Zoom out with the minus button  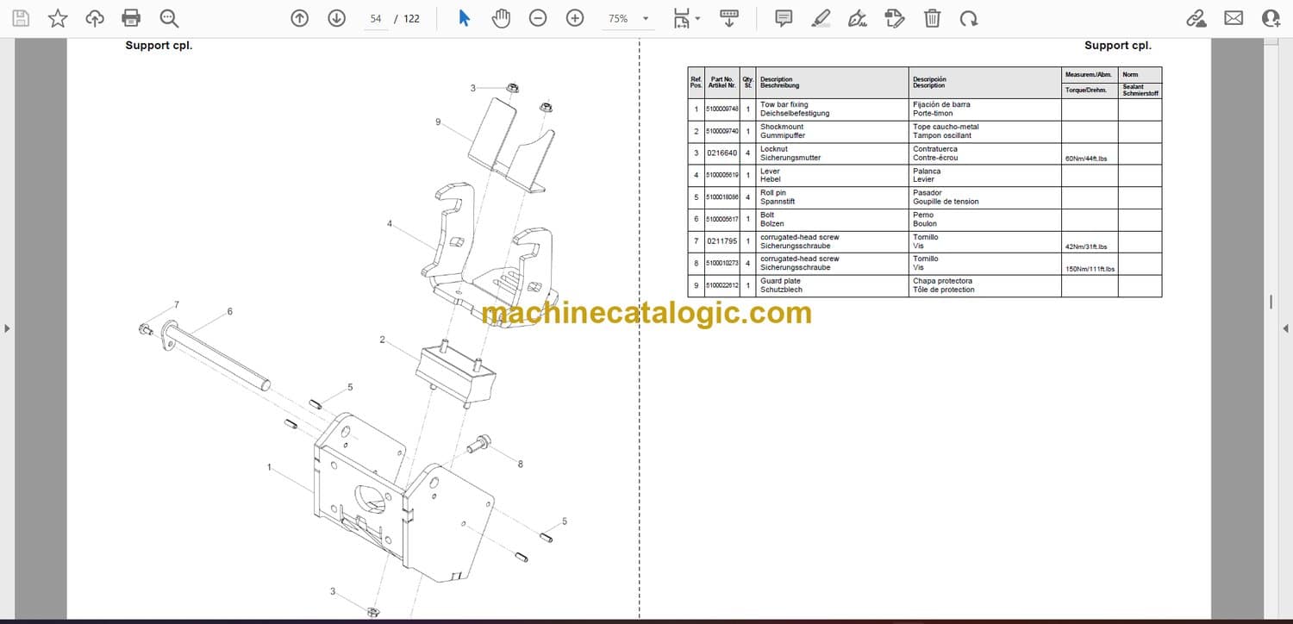point(538,18)
